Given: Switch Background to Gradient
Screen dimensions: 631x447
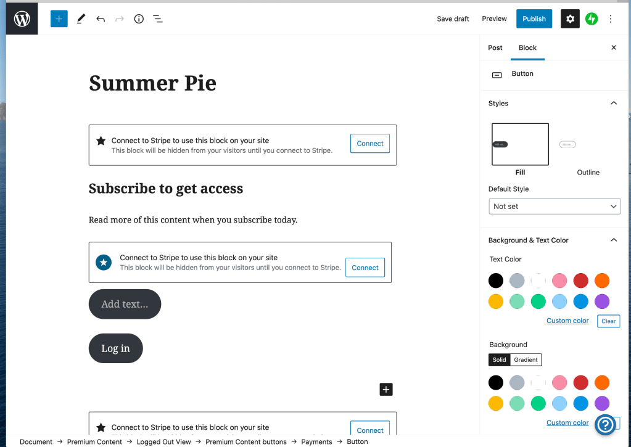Looking at the screenshot, I should [x=526, y=359].
